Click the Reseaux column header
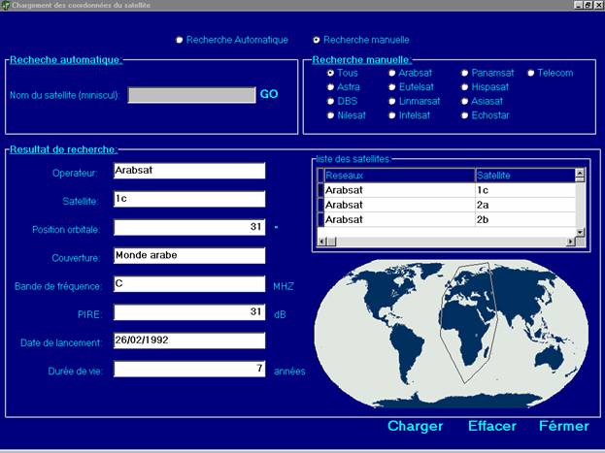This screenshot has width=605, height=453. (399, 176)
